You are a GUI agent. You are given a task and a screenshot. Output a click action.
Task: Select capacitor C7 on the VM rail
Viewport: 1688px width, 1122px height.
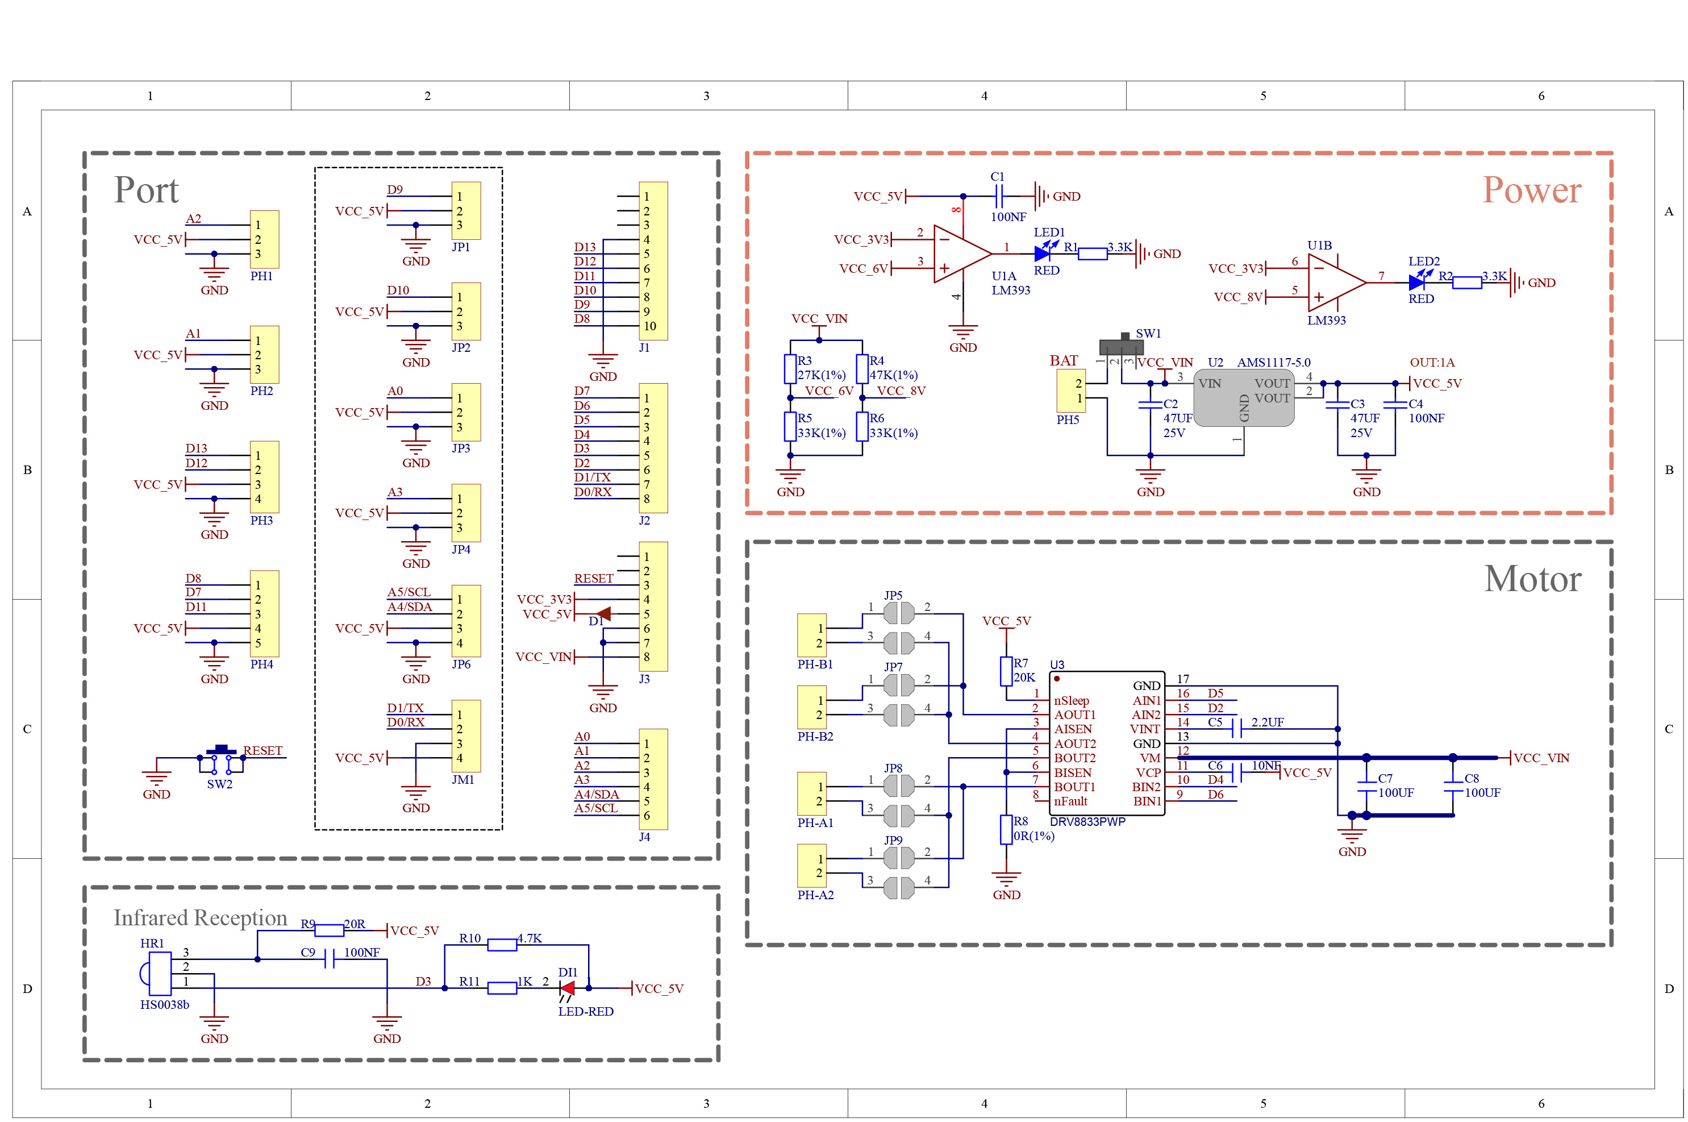[x=1366, y=786]
